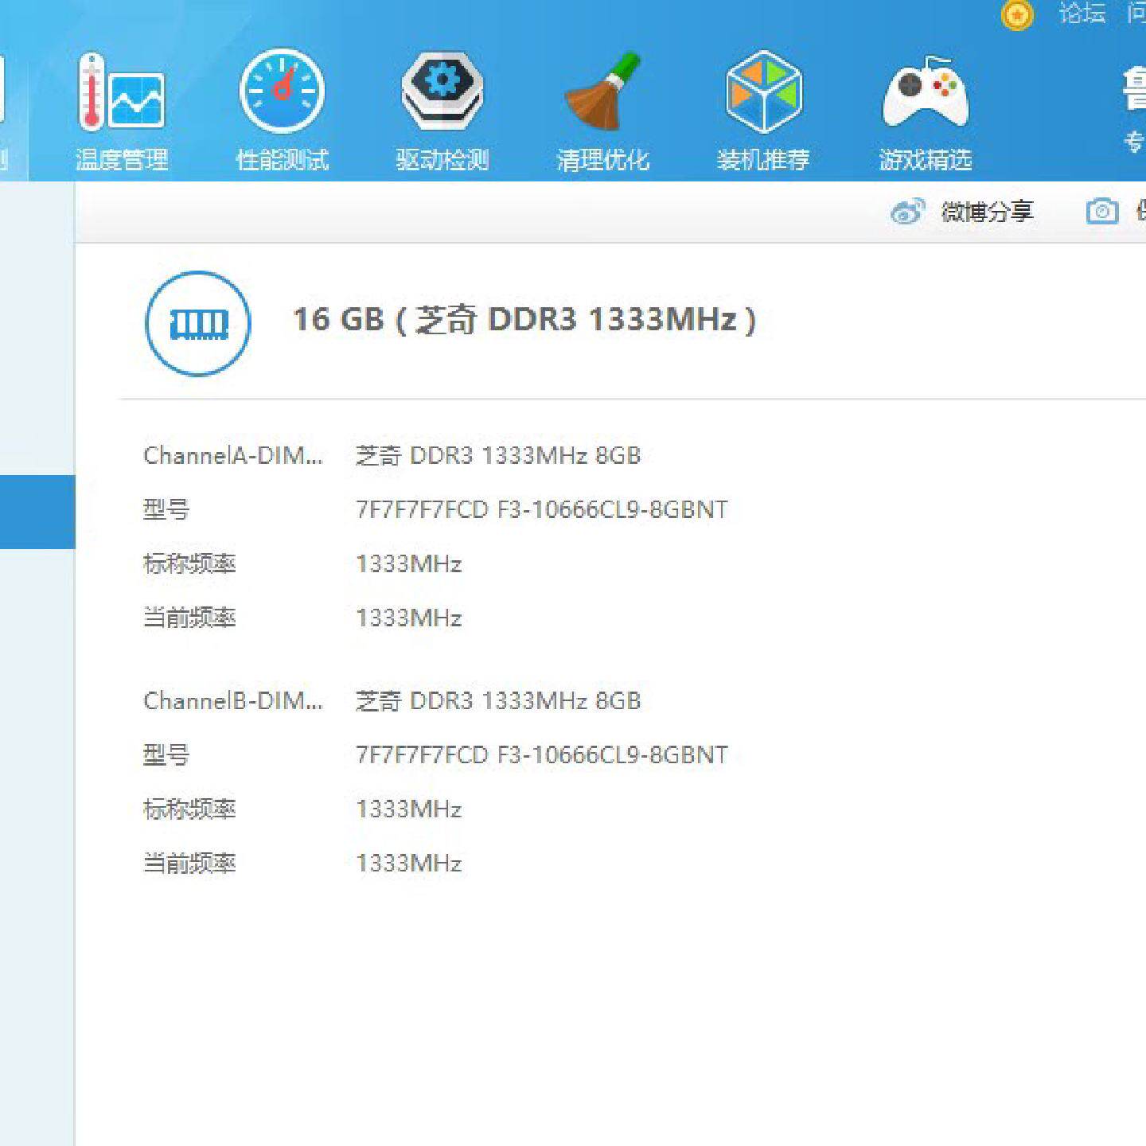1146x1146 pixels.
Task: Open the 清理优化 broom icon
Action: (x=603, y=92)
